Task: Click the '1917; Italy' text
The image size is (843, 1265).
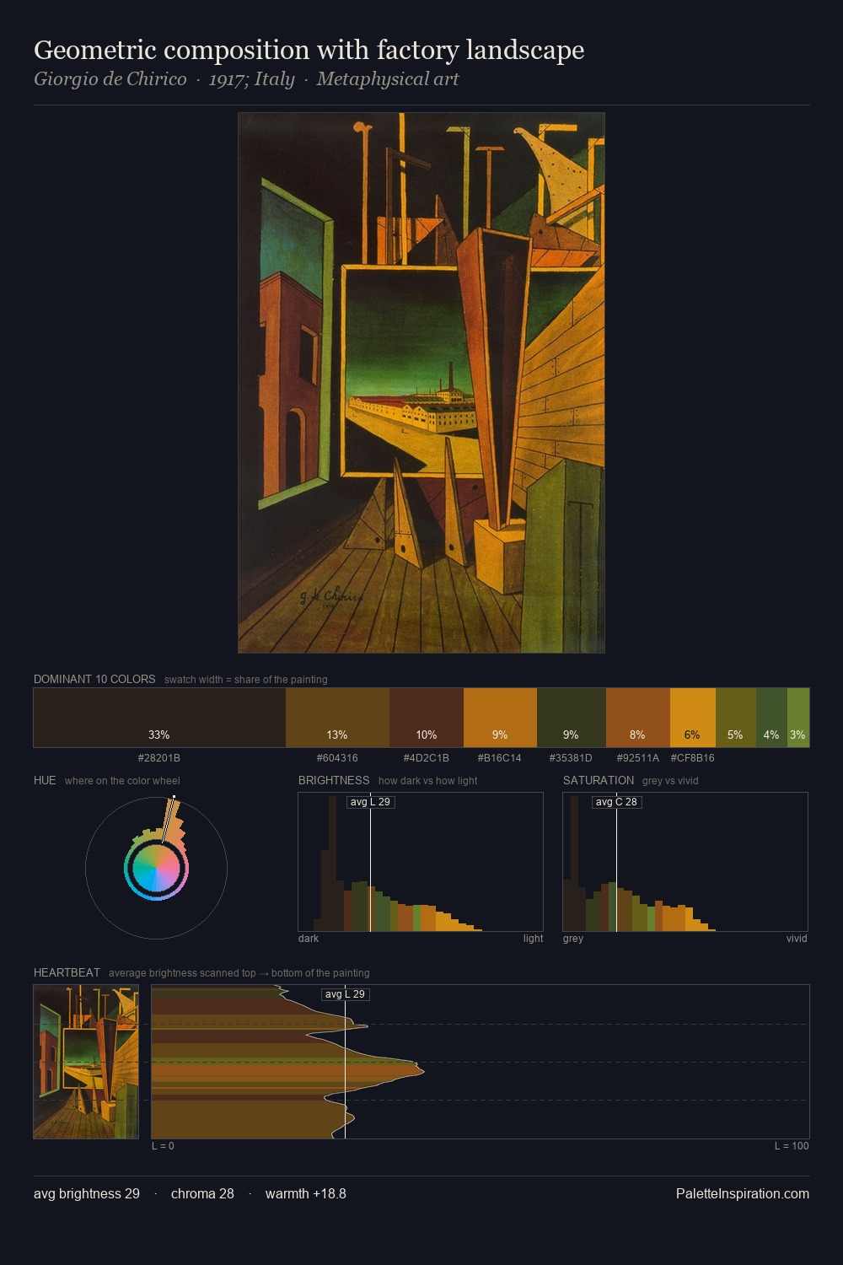Action: pyautogui.click(x=252, y=79)
